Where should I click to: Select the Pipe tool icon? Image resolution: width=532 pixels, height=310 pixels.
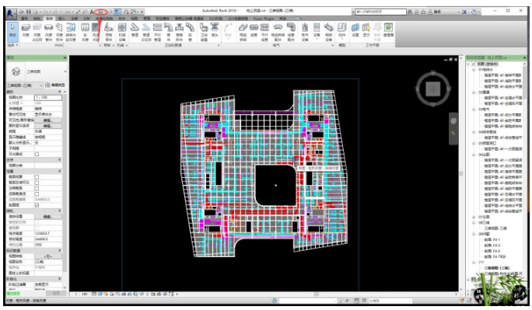[x=135, y=30]
